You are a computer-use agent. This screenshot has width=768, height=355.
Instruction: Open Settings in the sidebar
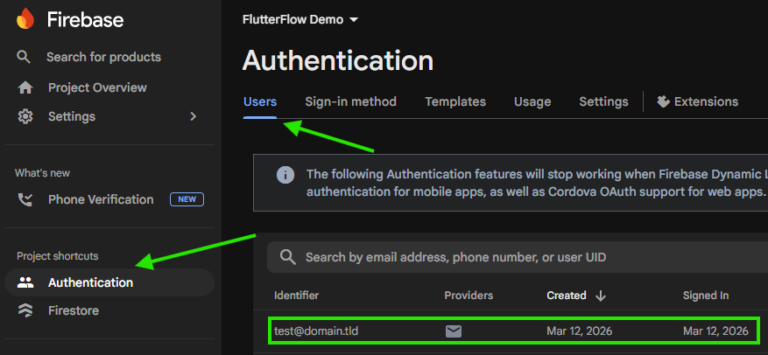pyautogui.click(x=72, y=117)
